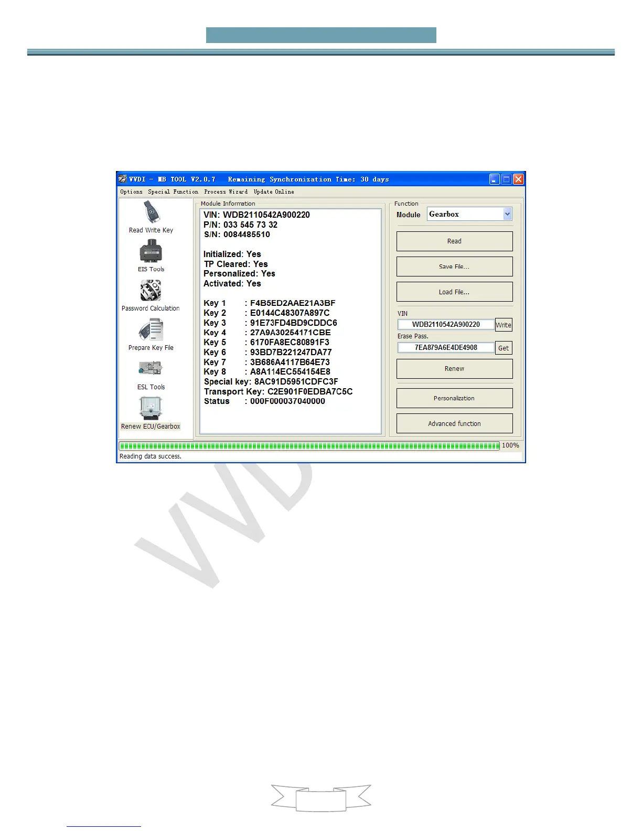Click the S/N: 0084485510 line
The image size is (642, 831).
click(x=237, y=235)
